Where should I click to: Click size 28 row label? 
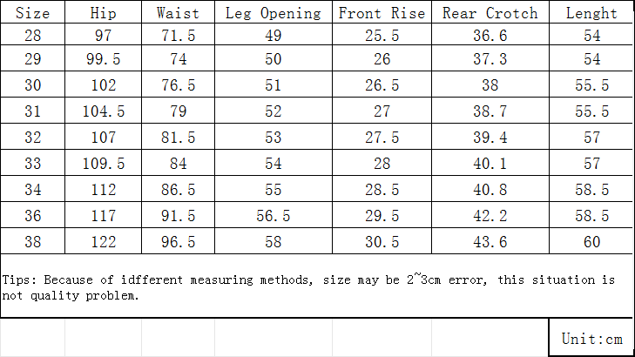pos(33,34)
